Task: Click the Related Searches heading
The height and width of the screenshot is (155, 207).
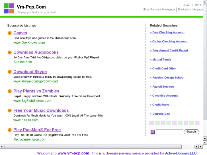Action: (x=164, y=26)
